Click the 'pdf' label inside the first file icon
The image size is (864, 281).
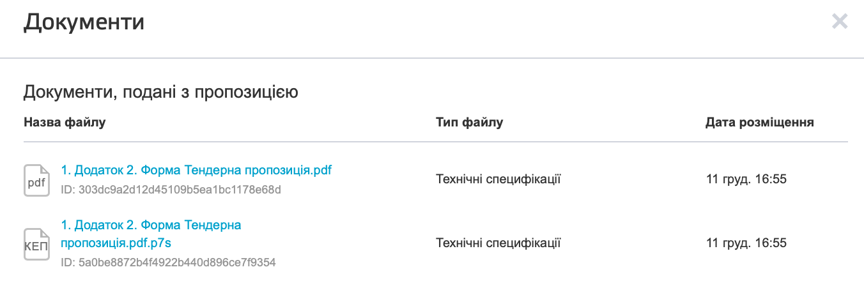point(36,184)
